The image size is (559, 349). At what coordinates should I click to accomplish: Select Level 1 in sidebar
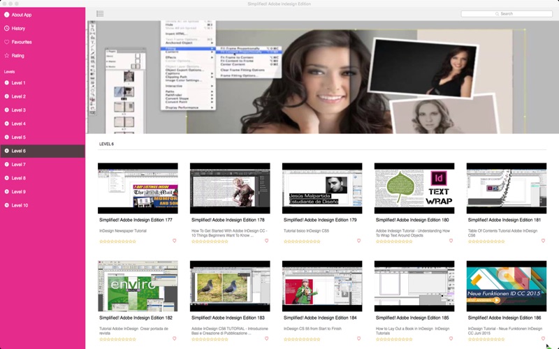point(43,82)
